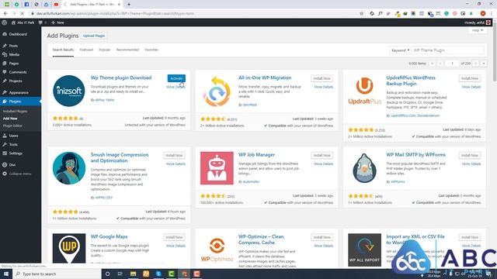
Task: Click WordPress logo in admin bar
Action: [5, 22]
